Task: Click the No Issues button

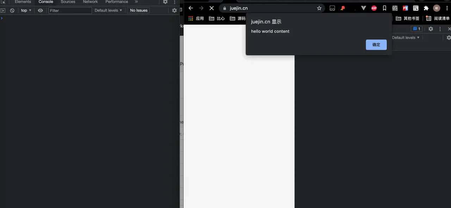Action: pyautogui.click(x=138, y=11)
